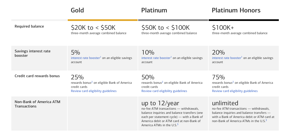Review card eligibility guidelines in the Gold column
The width and height of the screenshot is (286, 132).
(x=94, y=91)
